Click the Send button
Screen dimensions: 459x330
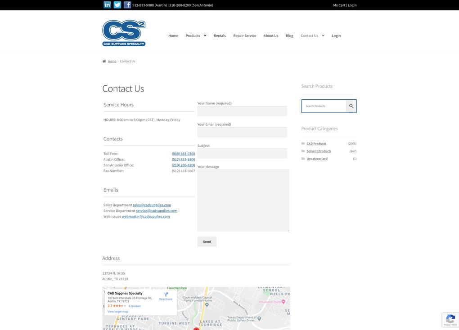tap(207, 242)
